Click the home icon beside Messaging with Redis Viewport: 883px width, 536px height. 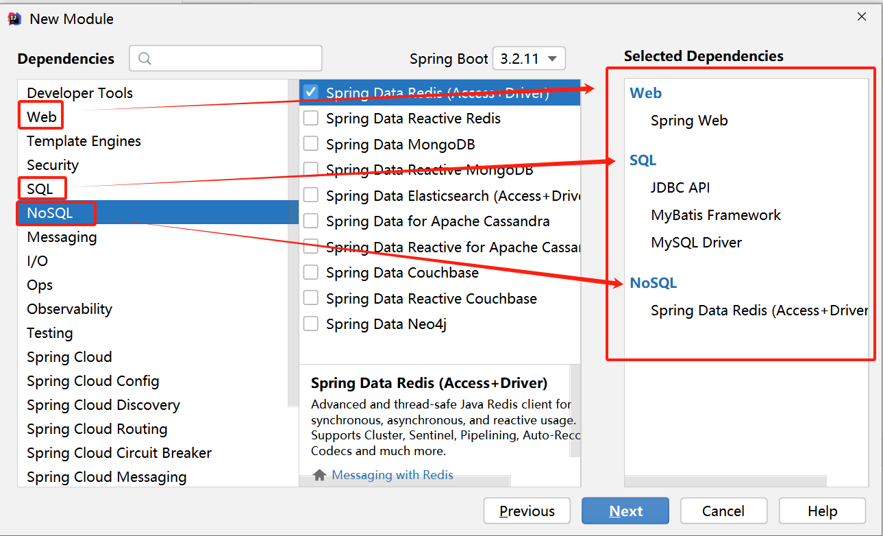(319, 475)
